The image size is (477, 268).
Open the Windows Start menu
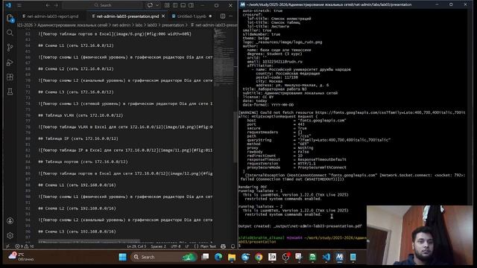(x=122, y=257)
